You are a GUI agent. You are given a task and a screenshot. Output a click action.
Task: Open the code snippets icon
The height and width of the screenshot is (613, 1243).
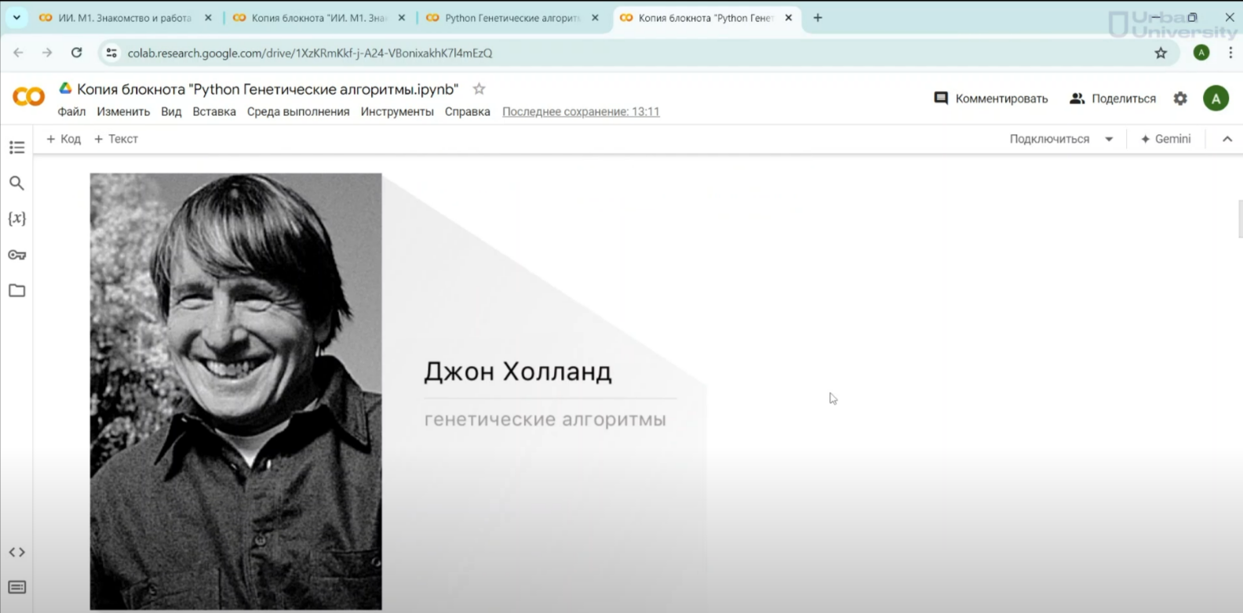click(x=16, y=553)
